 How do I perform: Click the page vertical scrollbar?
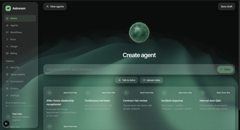(x=239, y=55)
